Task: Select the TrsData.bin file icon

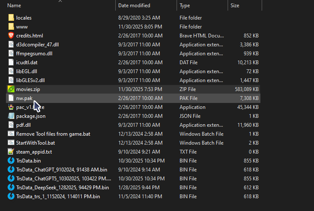Action: (11, 161)
